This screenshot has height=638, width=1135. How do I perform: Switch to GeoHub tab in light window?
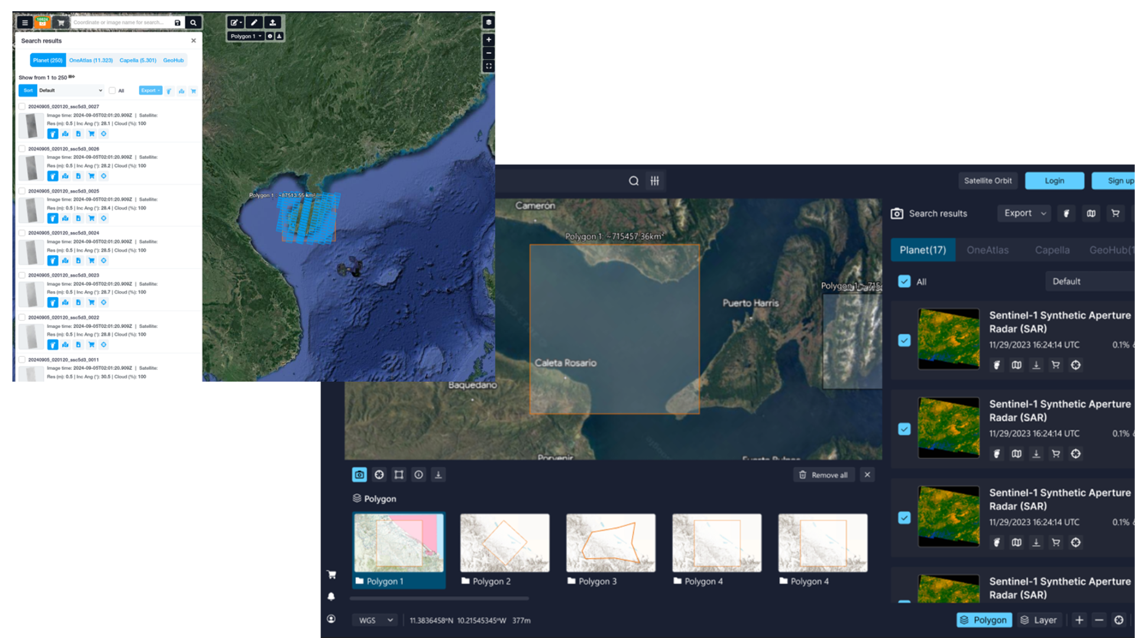coord(173,60)
